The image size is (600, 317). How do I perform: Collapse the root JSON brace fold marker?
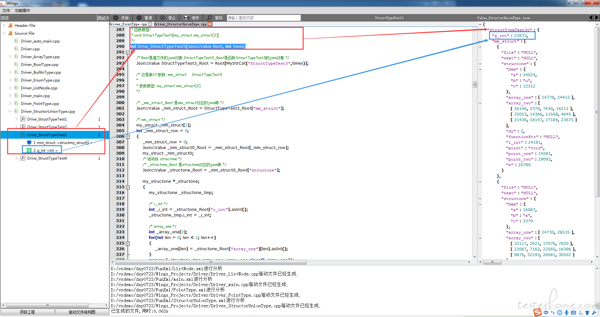coord(480,24)
